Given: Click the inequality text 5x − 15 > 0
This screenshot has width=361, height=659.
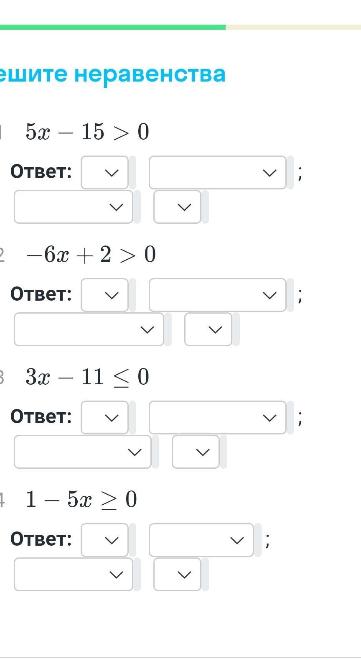Looking at the screenshot, I should (87, 132).
